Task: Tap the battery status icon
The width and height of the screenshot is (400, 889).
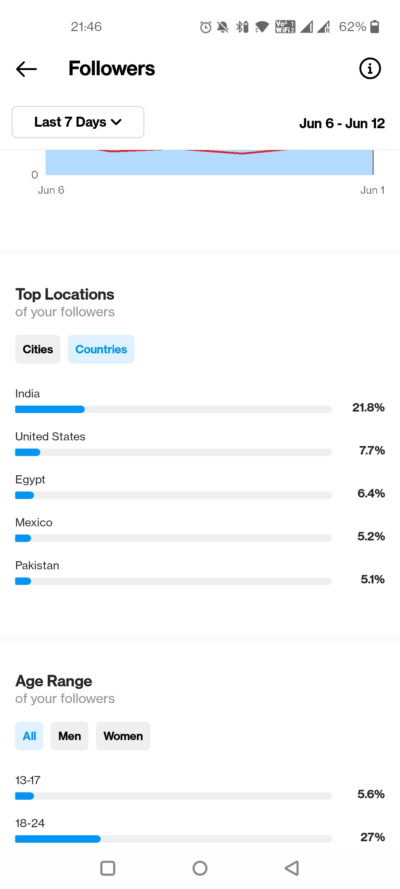Action: [x=375, y=27]
